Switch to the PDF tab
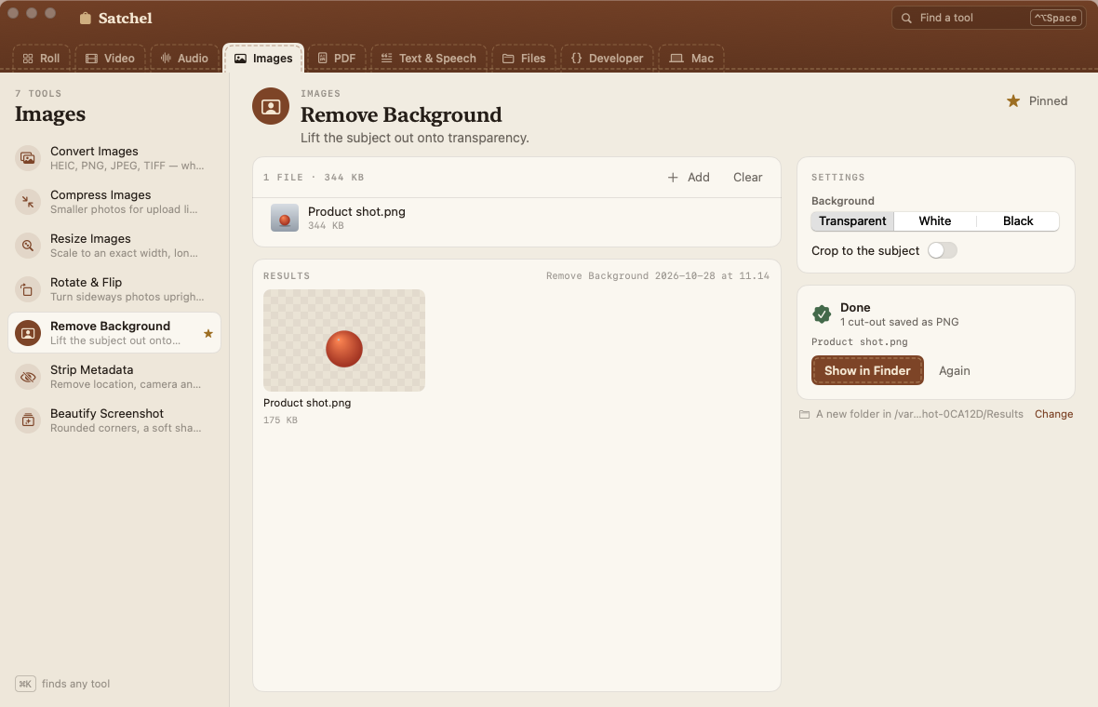Image resolution: width=1098 pixels, height=707 pixels. point(337,58)
